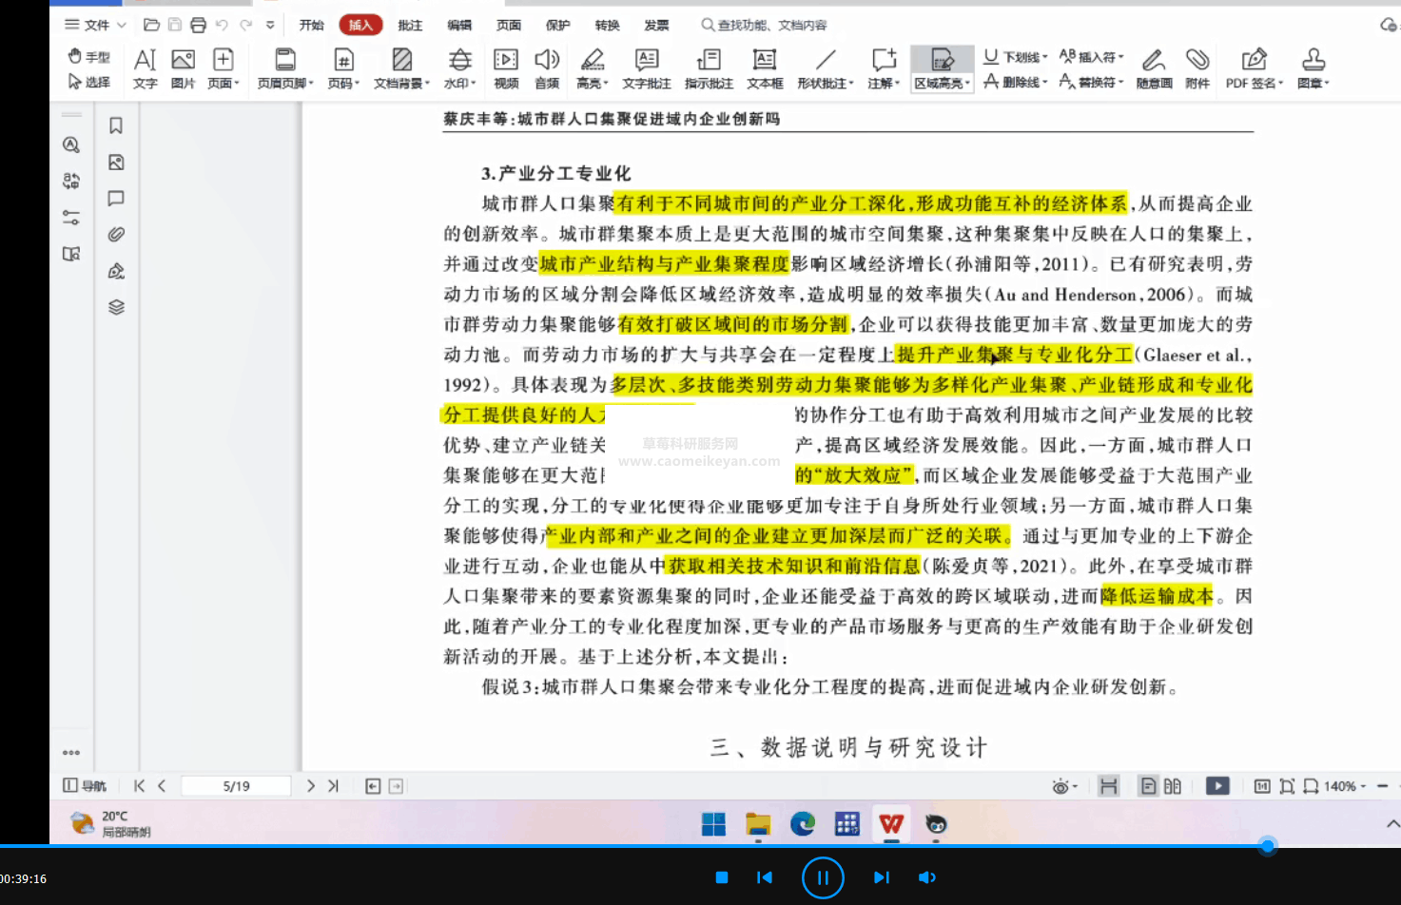Click the 音频 insert audio icon
The width and height of the screenshot is (1401, 905).
(547, 69)
